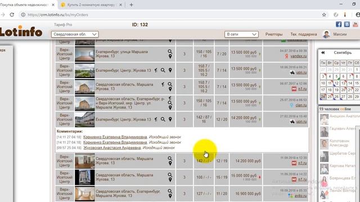Open first Корниенко Екатерина Владимировна comment link
Screen dimensions: 360x202
click(x=115, y=137)
